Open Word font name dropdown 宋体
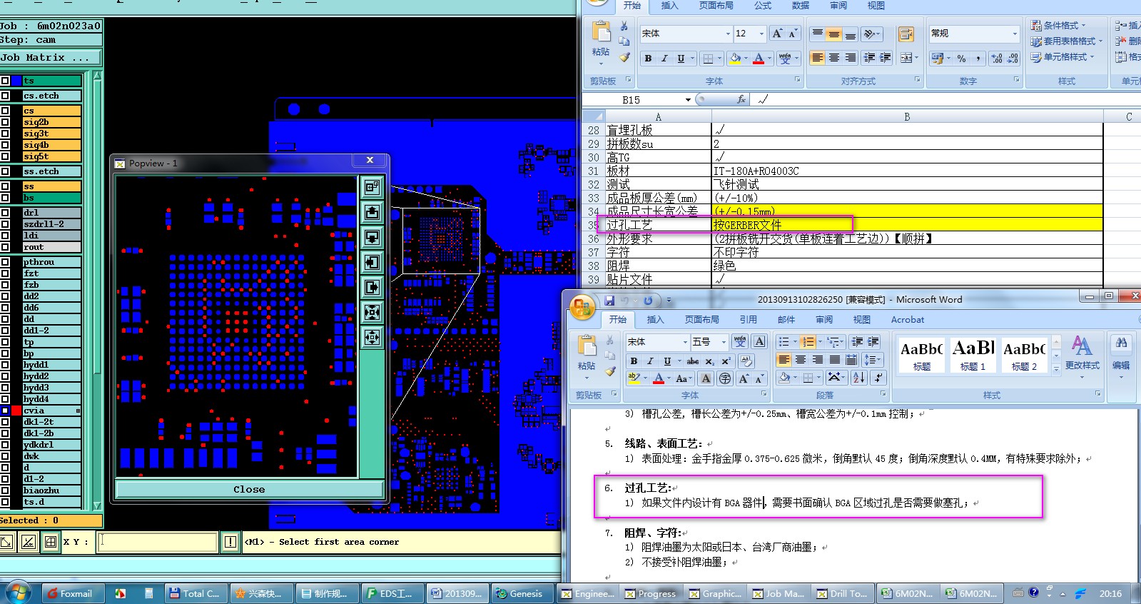Viewport: 1141px width, 604px height. point(685,342)
